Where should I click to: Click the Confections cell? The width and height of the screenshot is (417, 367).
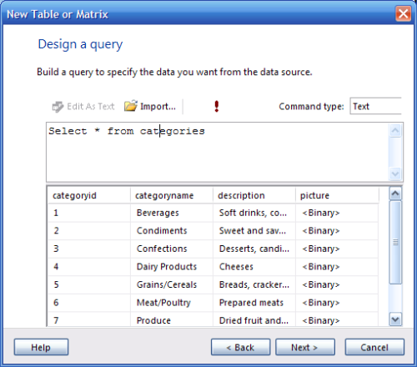[x=172, y=249]
